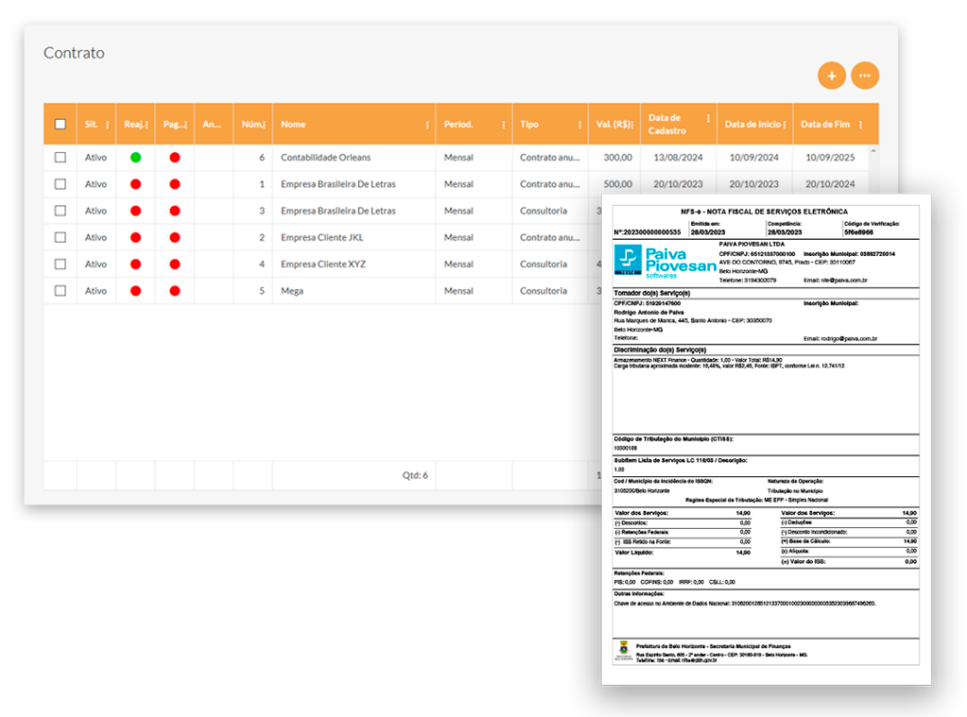
Task: Open the Sit. column options menu
Action: [x=108, y=125]
